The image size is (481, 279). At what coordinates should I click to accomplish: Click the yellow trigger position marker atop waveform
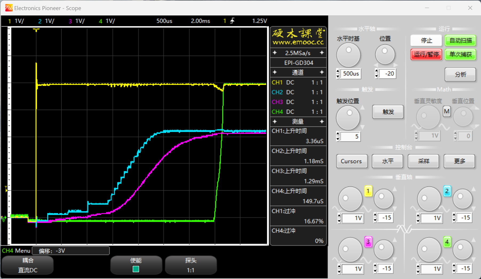[36, 30]
